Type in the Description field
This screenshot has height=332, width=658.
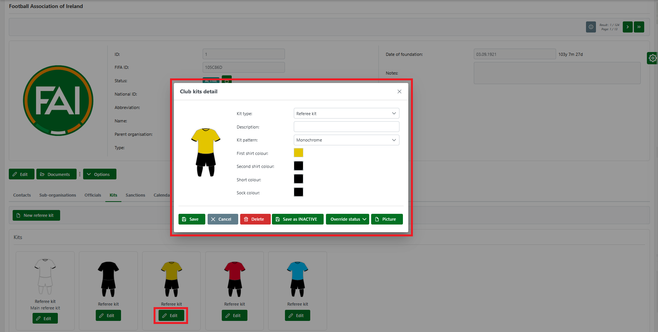click(346, 127)
